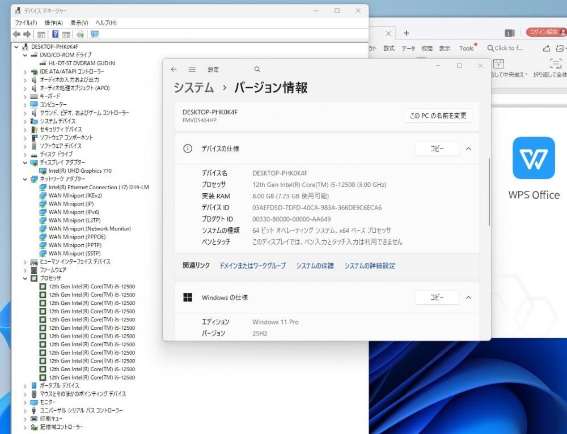The image size is (567, 434).
Task: Expand the キーボード category
Action: (x=25, y=96)
